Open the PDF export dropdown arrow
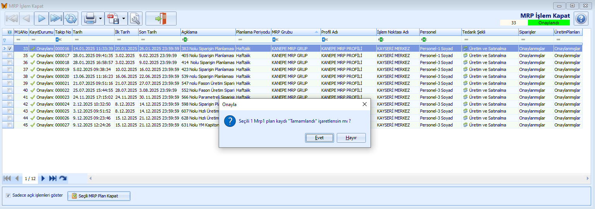 [x=124, y=18]
